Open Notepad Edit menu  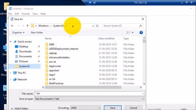tap(17, 14)
